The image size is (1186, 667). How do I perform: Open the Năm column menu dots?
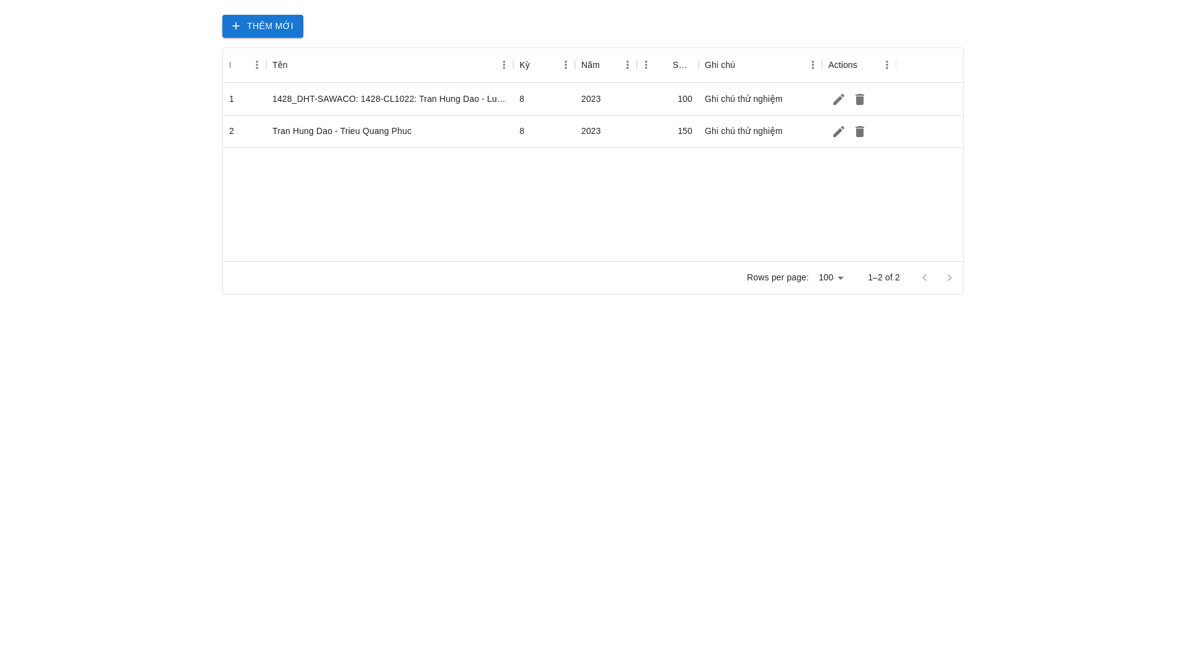pos(627,65)
